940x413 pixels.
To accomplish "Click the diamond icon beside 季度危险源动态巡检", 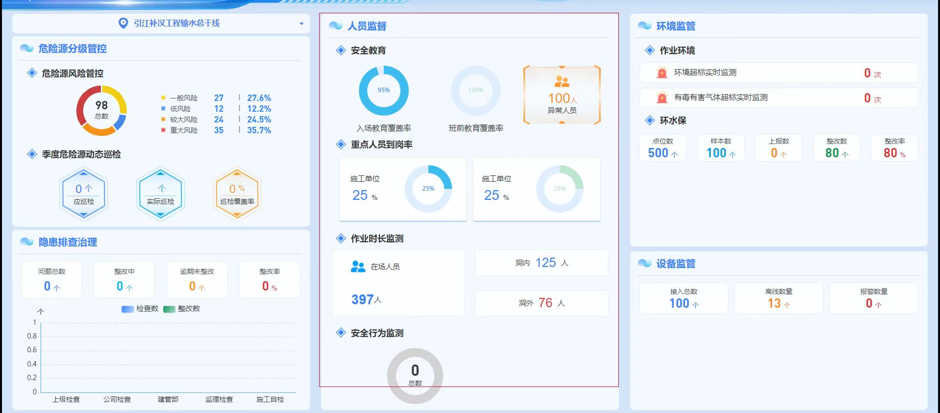I will 32,154.
